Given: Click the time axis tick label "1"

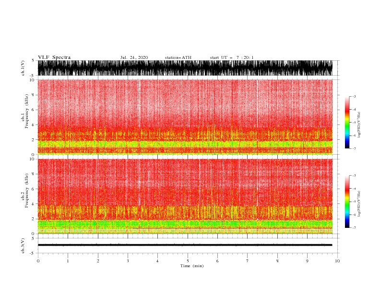Looking at the screenshot, I should pyautogui.click(x=68, y=261).
